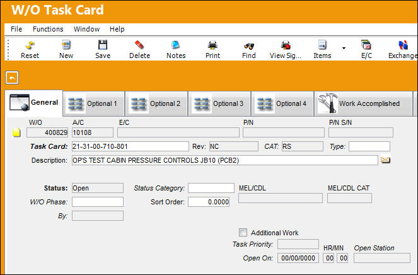Viewport: 418px width, 275px height.
Task: Open the Window menu
Action: [x=86, y=29]
